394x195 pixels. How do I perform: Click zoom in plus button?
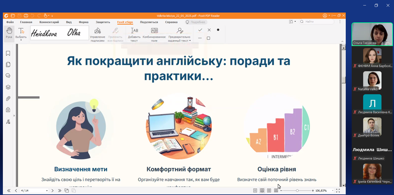pos(313,191)
